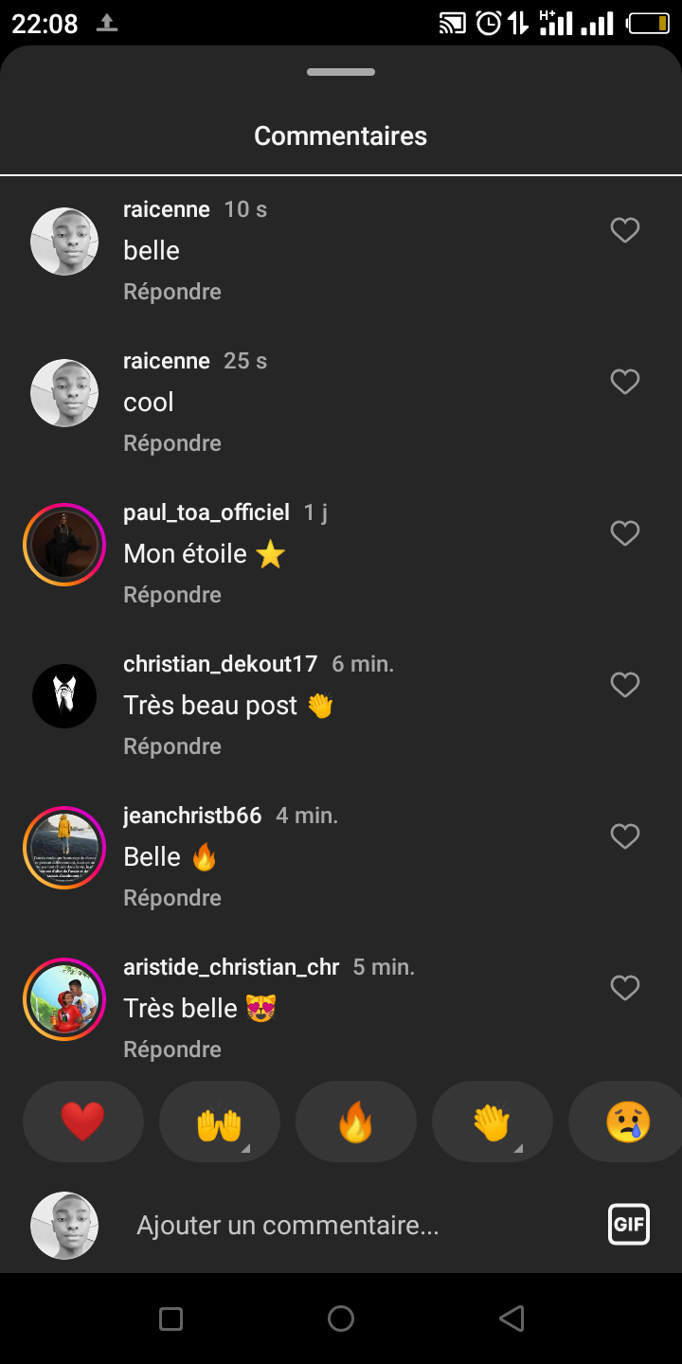The width and height of the screenshot is (682, 1364).
Task: Open recent apps with square button
Action: pos(170,1319)
